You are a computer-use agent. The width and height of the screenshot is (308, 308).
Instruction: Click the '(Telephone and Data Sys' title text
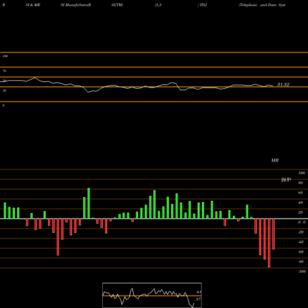click(x=262, y=5)
